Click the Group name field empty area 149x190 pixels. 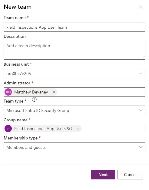point(113,129)
